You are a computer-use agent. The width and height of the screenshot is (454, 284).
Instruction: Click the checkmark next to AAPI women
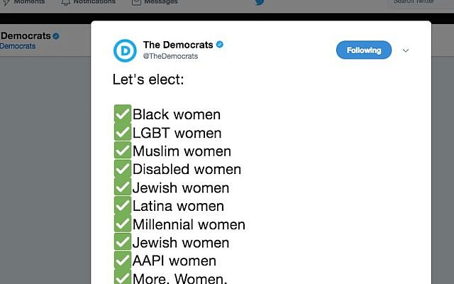coord(123,260)
